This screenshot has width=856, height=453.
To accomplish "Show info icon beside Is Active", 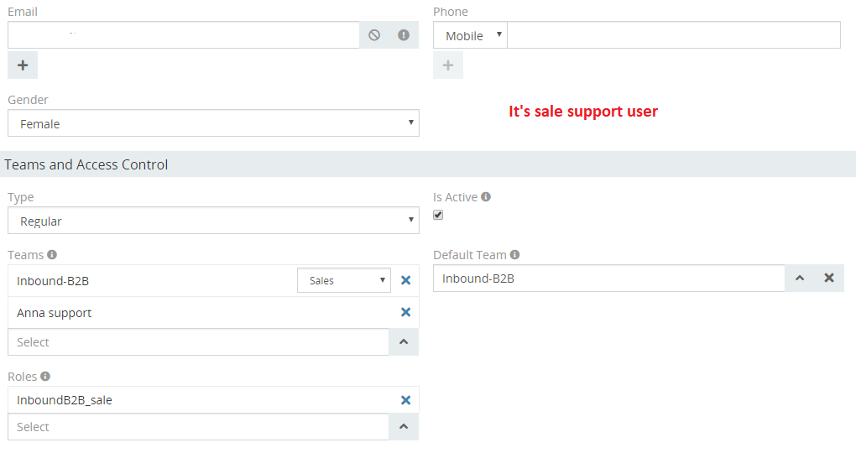I will [x=486, y=197].
